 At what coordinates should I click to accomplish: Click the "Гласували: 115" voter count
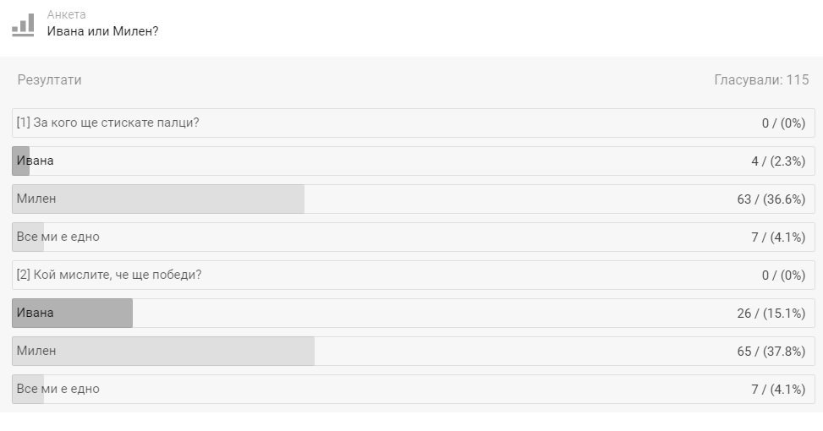[761, 80]
